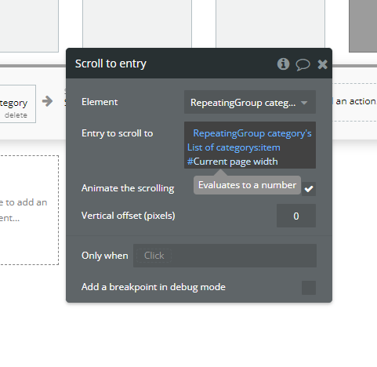Enable Add a breakpoint in debug mode
This screenshot has height=367, width=377.
pyautogui.click(x=309, y=288)
